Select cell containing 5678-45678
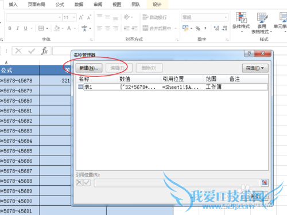 [20, 80]
